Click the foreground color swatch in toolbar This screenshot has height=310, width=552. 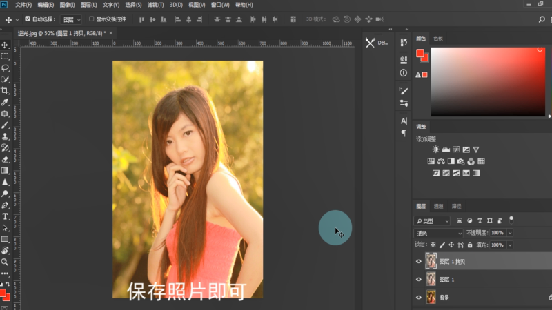tap(3, 293)
